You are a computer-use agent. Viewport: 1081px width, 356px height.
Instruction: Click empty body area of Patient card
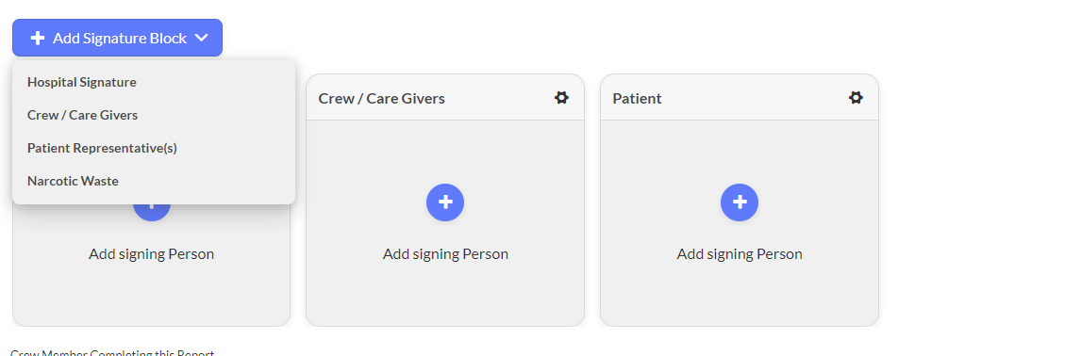click(740, 295)
